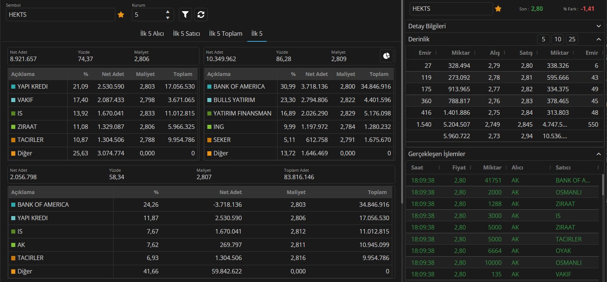Toggle favorite star in right HEKTS panel
607x282 pixels.
(498, 9)
